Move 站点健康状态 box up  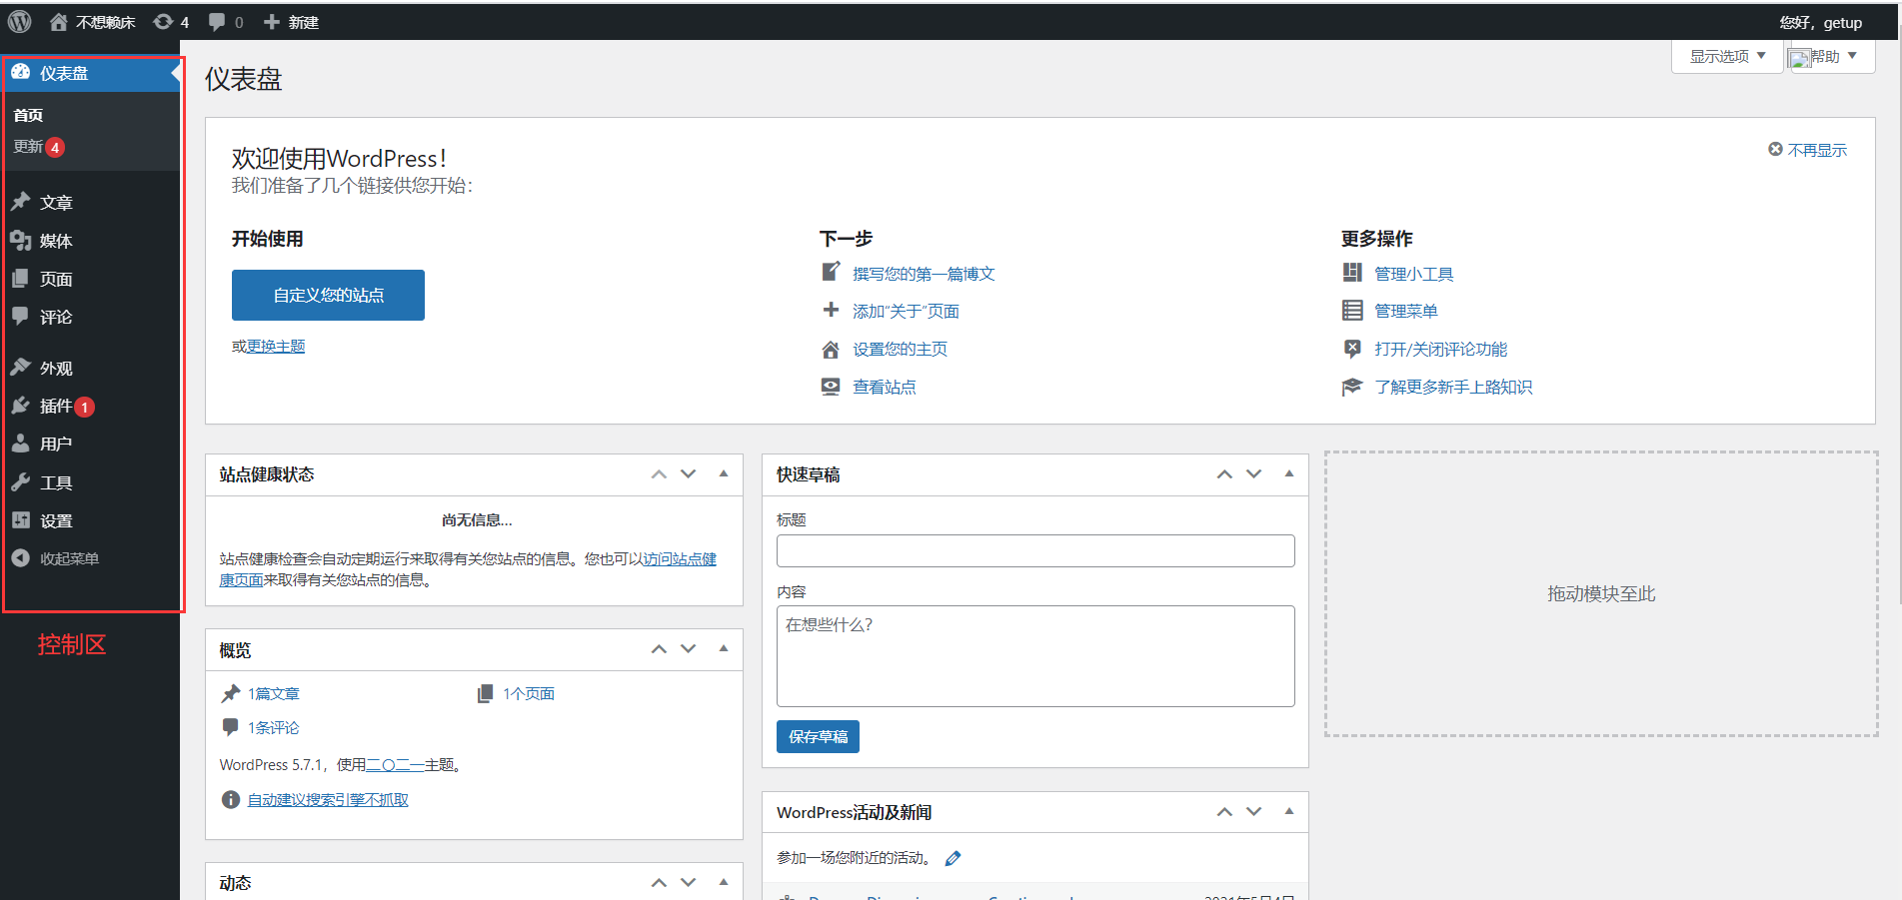659,474
